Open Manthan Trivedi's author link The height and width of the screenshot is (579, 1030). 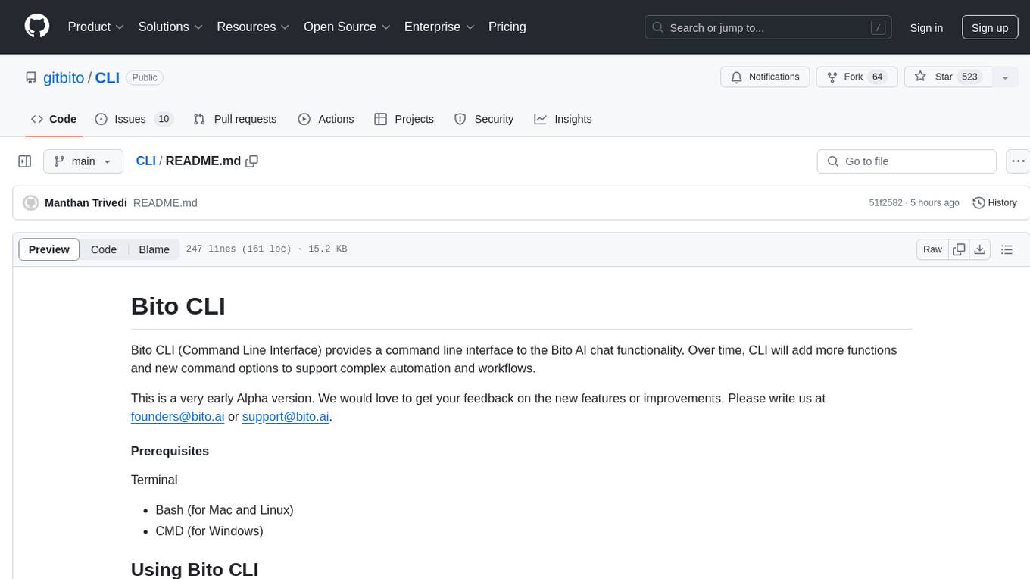86,203
